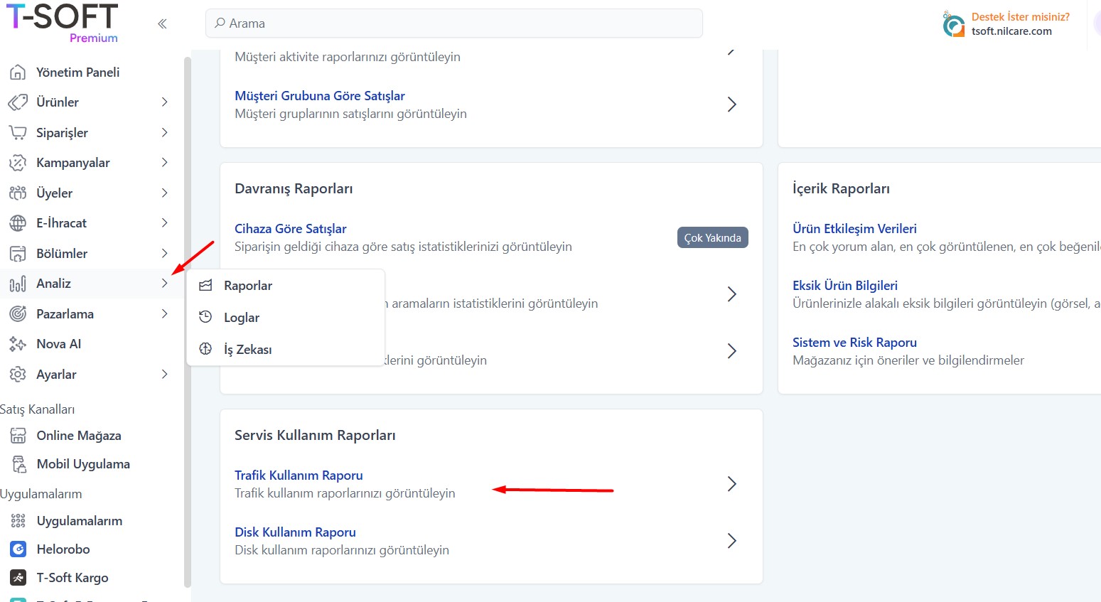Screen dimensions: 1101x602
Task: Select the Siparişler cart icon
Action: (18, 132)
